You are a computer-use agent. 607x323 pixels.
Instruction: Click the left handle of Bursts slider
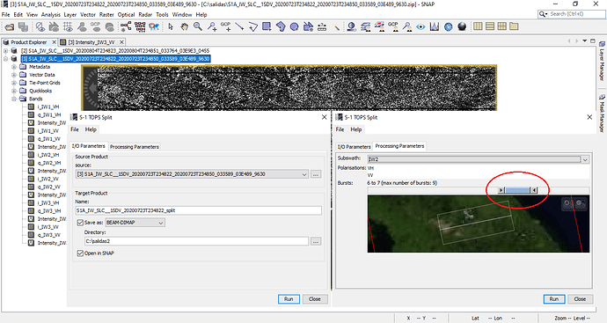tap(501, 190)
